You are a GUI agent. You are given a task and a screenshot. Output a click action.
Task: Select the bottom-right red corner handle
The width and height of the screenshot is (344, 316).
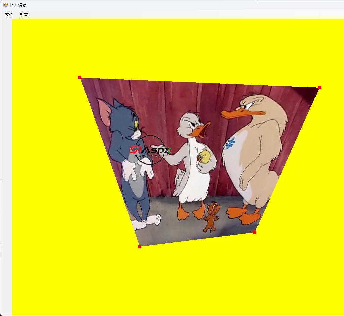coord(255,232)
